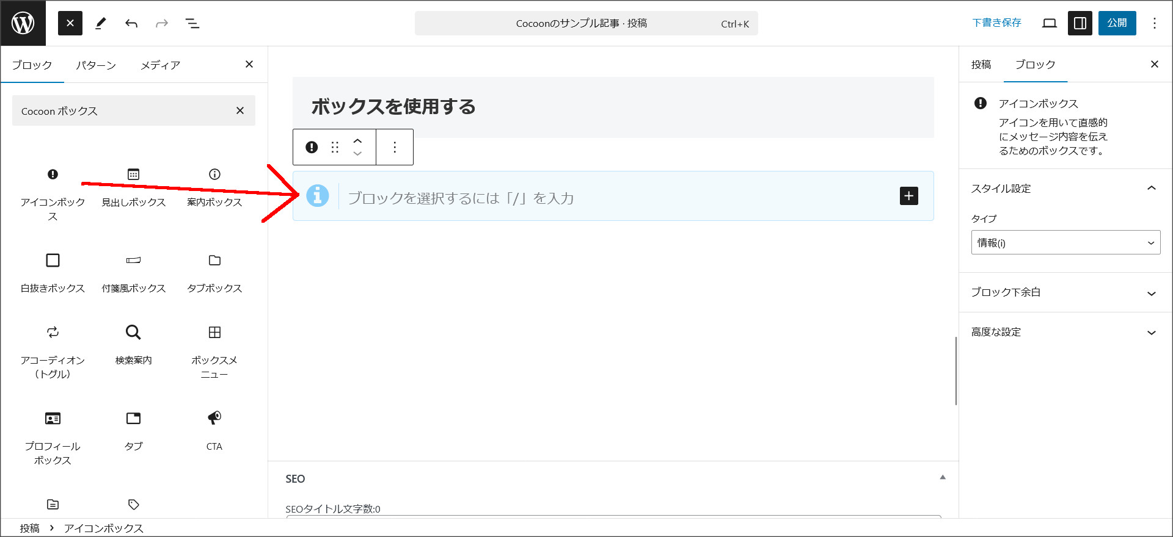Screen dimensions: 1173x537
Task: Insert the 付箋風ボックス block
Action: [134, 273]
